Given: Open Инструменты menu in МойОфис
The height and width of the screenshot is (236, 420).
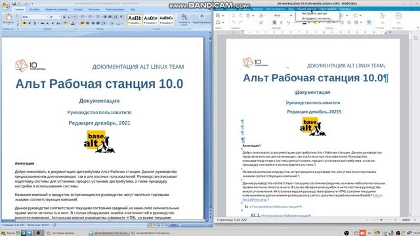Looking at the screenshot, I should [x=276, y=9].
